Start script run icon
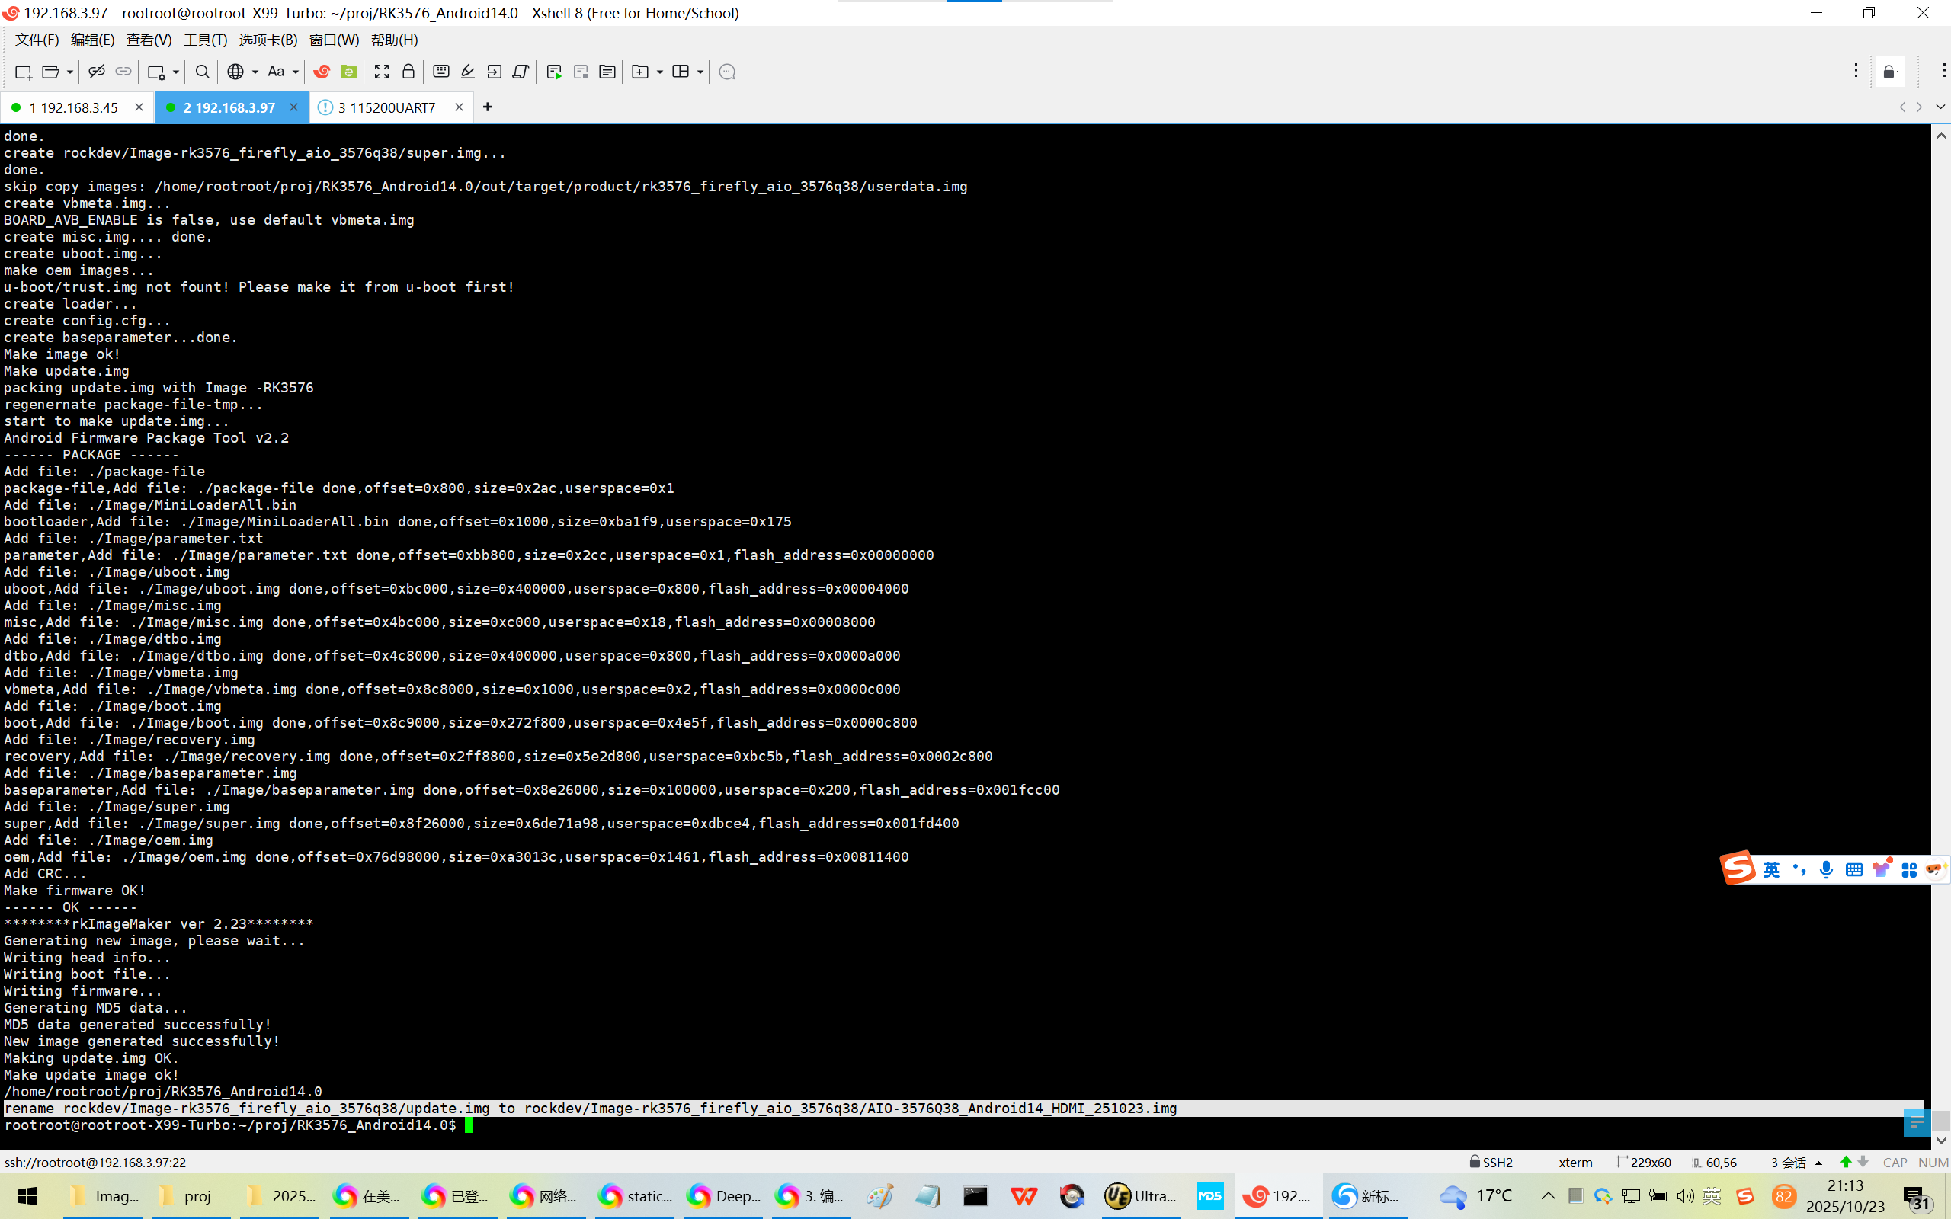This screenshot has height=1219, width=1951. pyautogui.click(x=554, y=72)
